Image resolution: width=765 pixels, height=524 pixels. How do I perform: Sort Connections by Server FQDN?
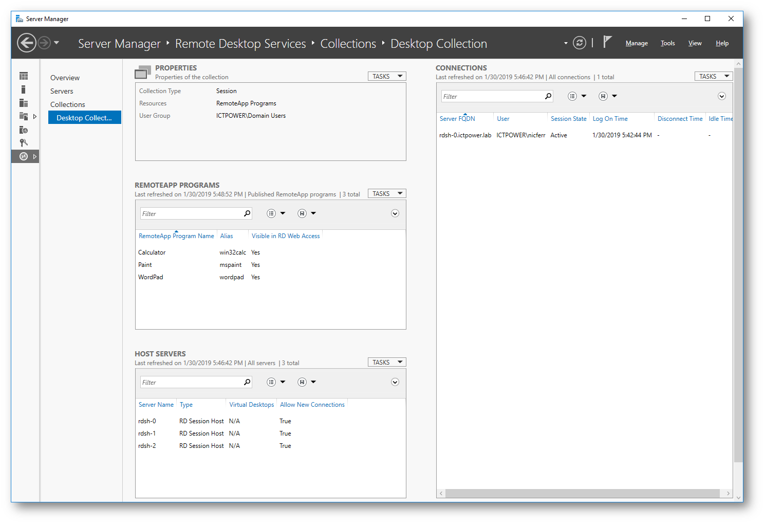[457, 119]
